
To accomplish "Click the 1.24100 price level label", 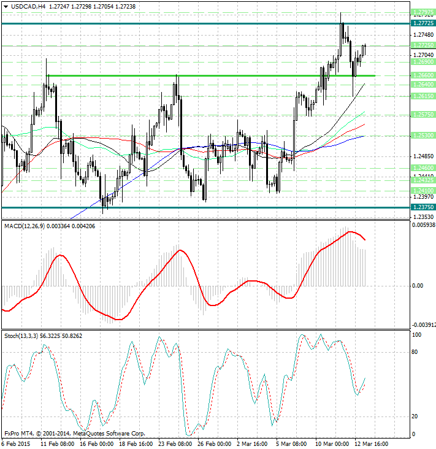I will 423,190.
